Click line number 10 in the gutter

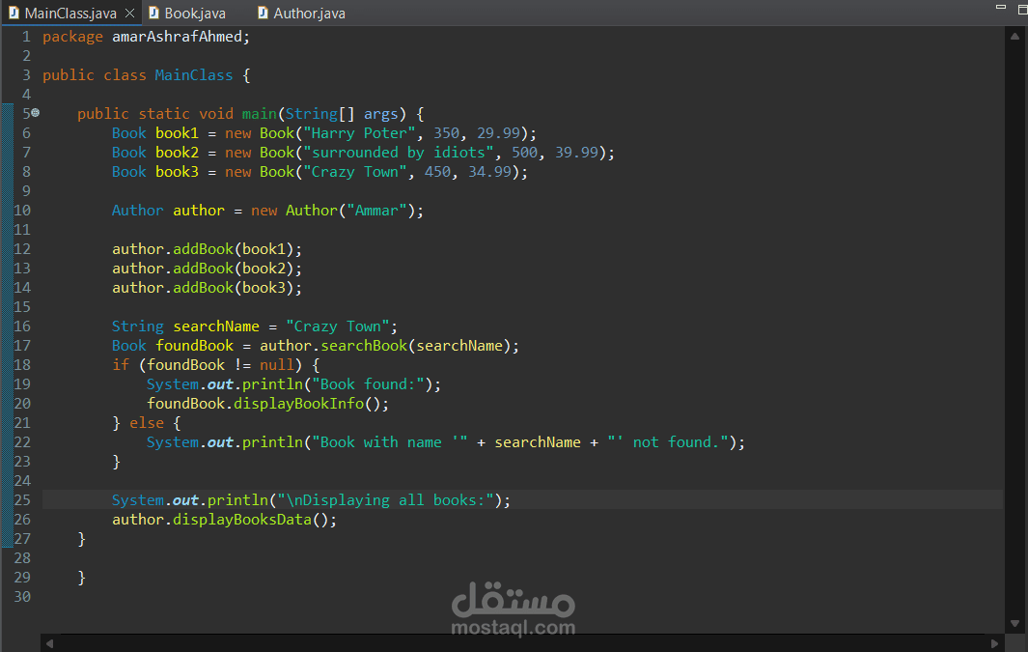[x=21, y=211]
